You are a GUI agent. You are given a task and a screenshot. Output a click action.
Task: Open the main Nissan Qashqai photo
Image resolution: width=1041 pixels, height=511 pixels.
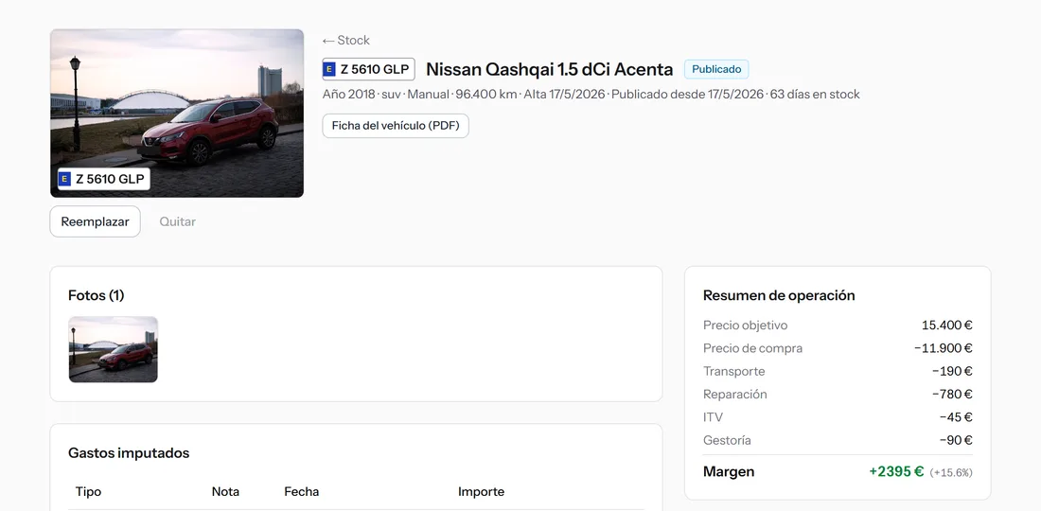(x=177, y=113)
